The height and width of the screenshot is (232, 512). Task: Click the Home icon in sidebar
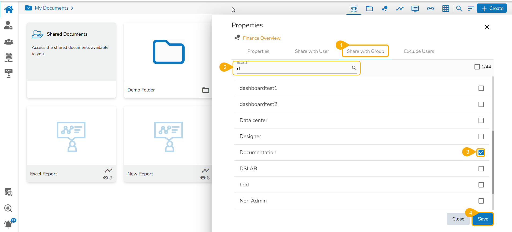(9, 9)
